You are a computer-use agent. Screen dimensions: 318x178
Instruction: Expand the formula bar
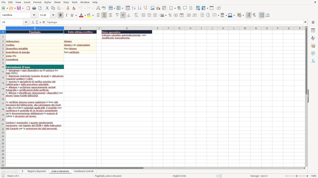pos(305,22)
